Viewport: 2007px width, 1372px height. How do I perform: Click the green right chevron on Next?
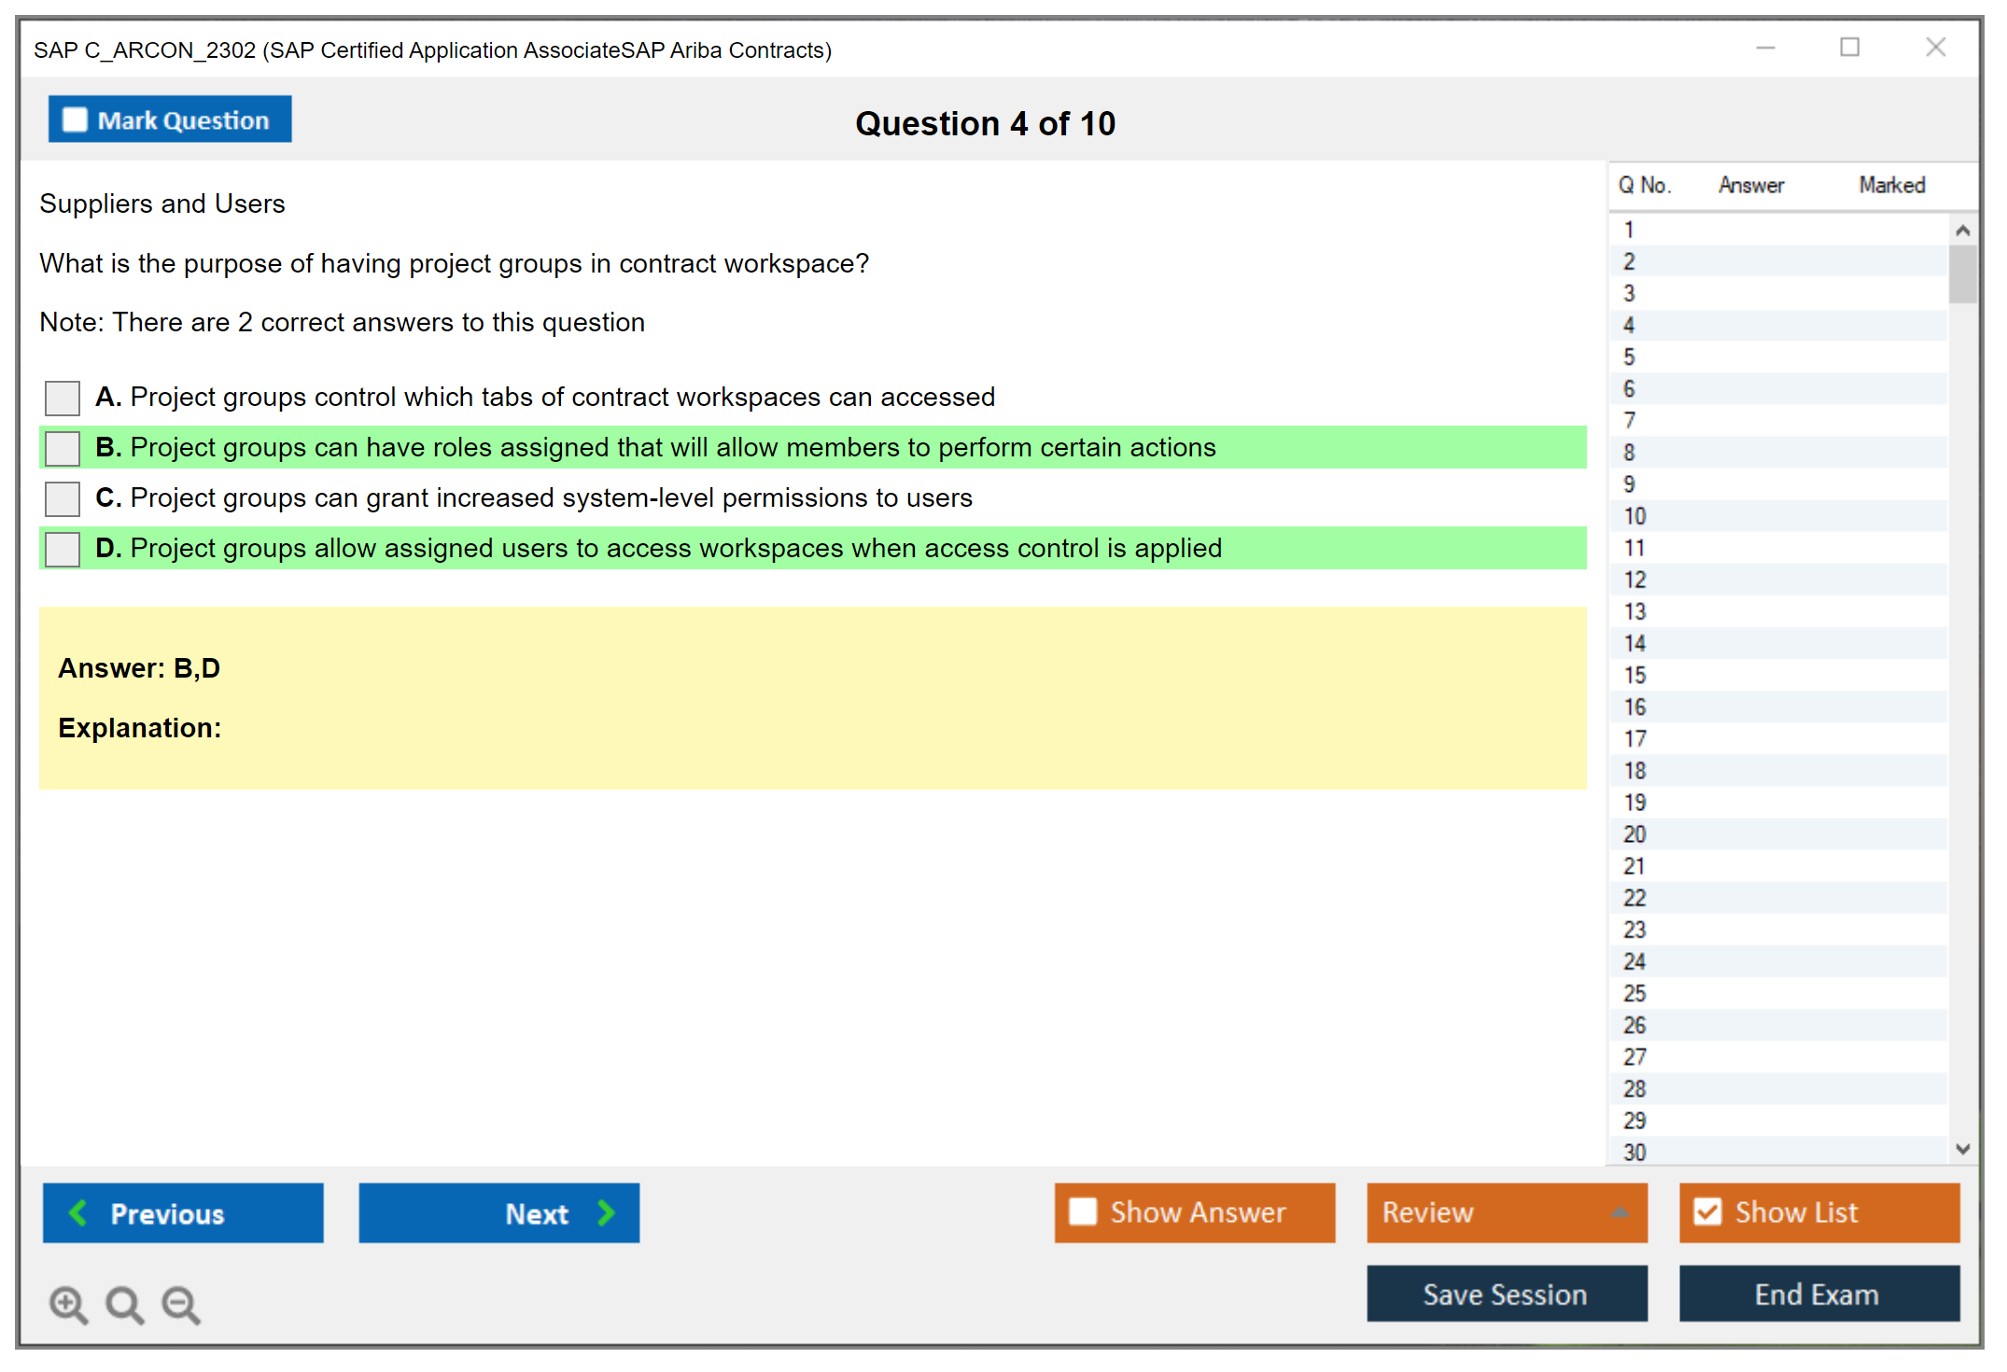click(607, 1212)
